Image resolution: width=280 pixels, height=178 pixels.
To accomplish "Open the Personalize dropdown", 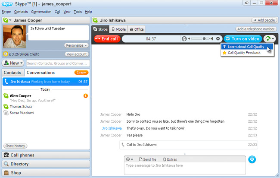I will coord(76,45).
